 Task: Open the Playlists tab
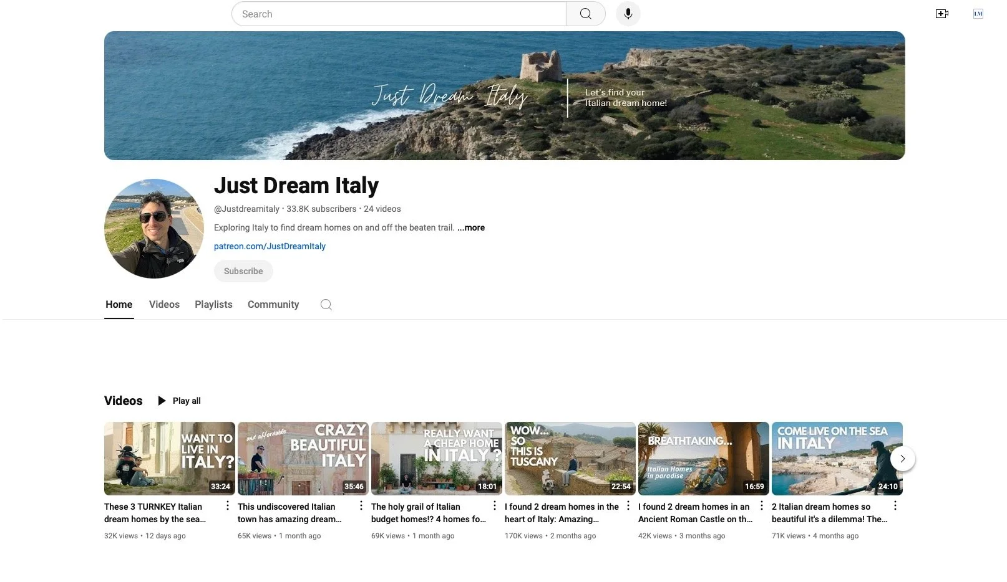[x=213, y=305]
